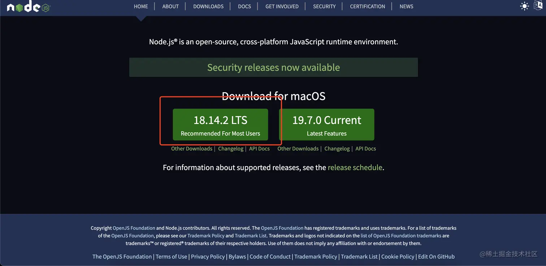This screenshot has height=266, width=546.
Task: Open Other Downloads under the LTS version
Action: click(192, 148)
